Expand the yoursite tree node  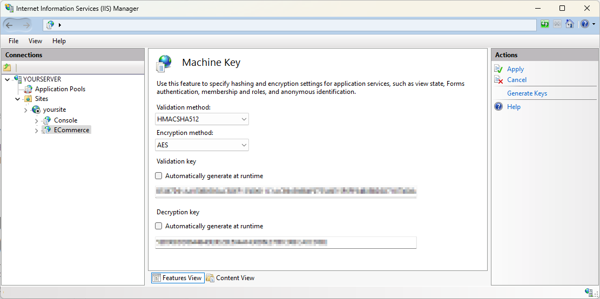click(x=26, y=110)
